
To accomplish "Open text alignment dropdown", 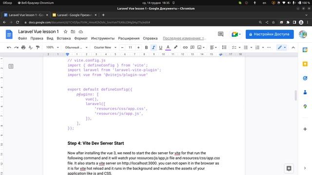I will point(214,48).
